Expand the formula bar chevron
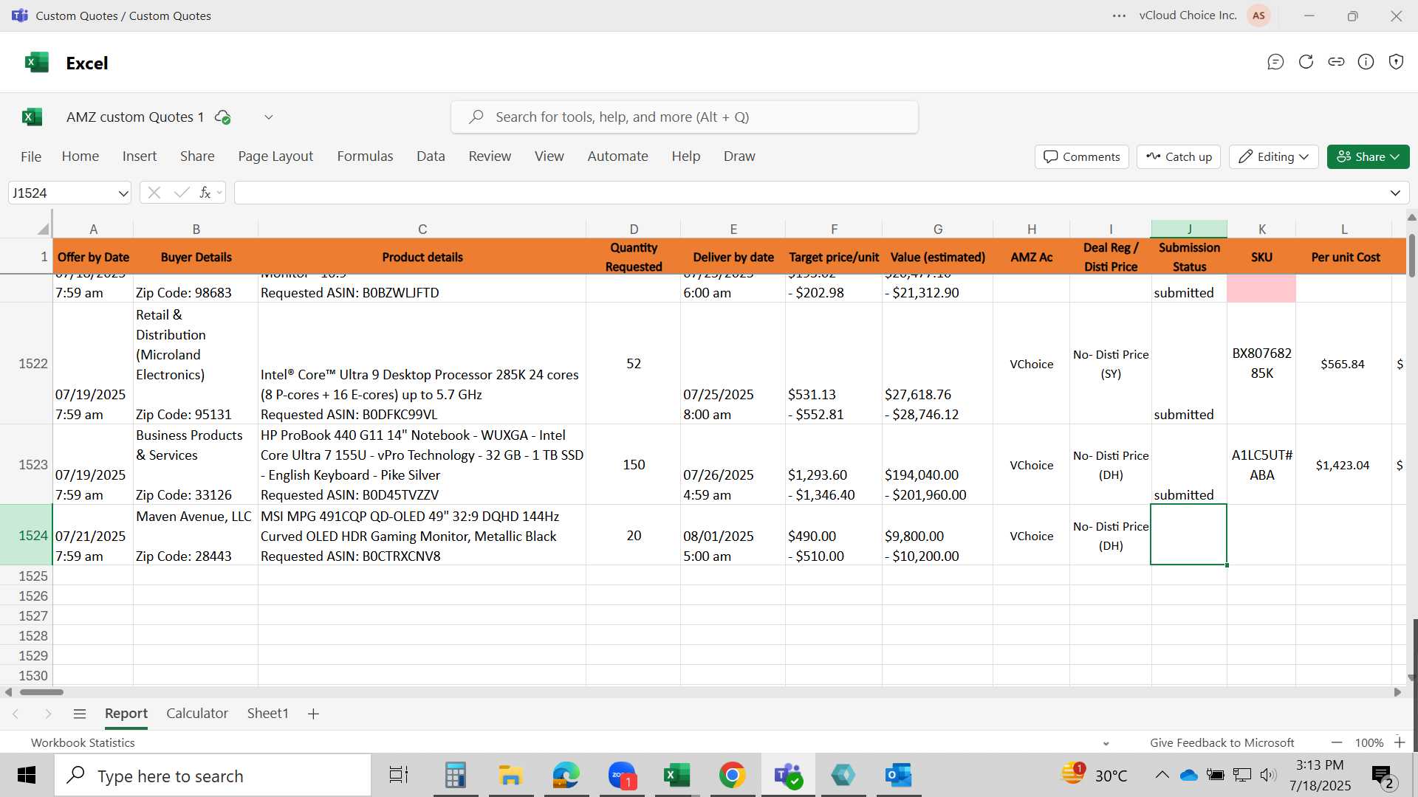Screen dimensions: 1418x797 (x=1395, y=193)
